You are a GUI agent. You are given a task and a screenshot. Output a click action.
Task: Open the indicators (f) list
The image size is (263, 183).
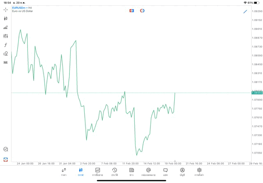(x=5, y=45)
